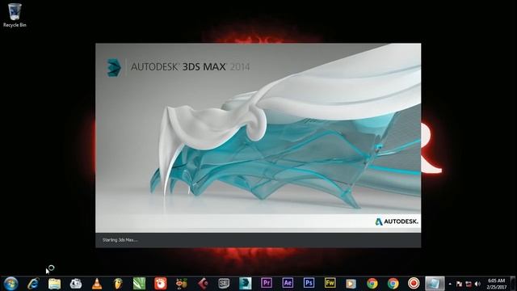517x291 pixels.
Task: Click the Autodesk logo on splash screen
Action: (397, 221)
